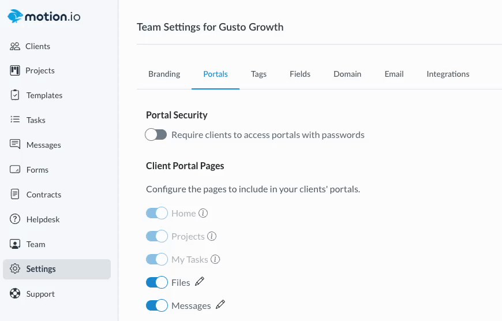Image resolution: width=502 pixels, height=321 pixels.
Task: Click the Support lifebuoy icon
Action: tap(16, 294)
